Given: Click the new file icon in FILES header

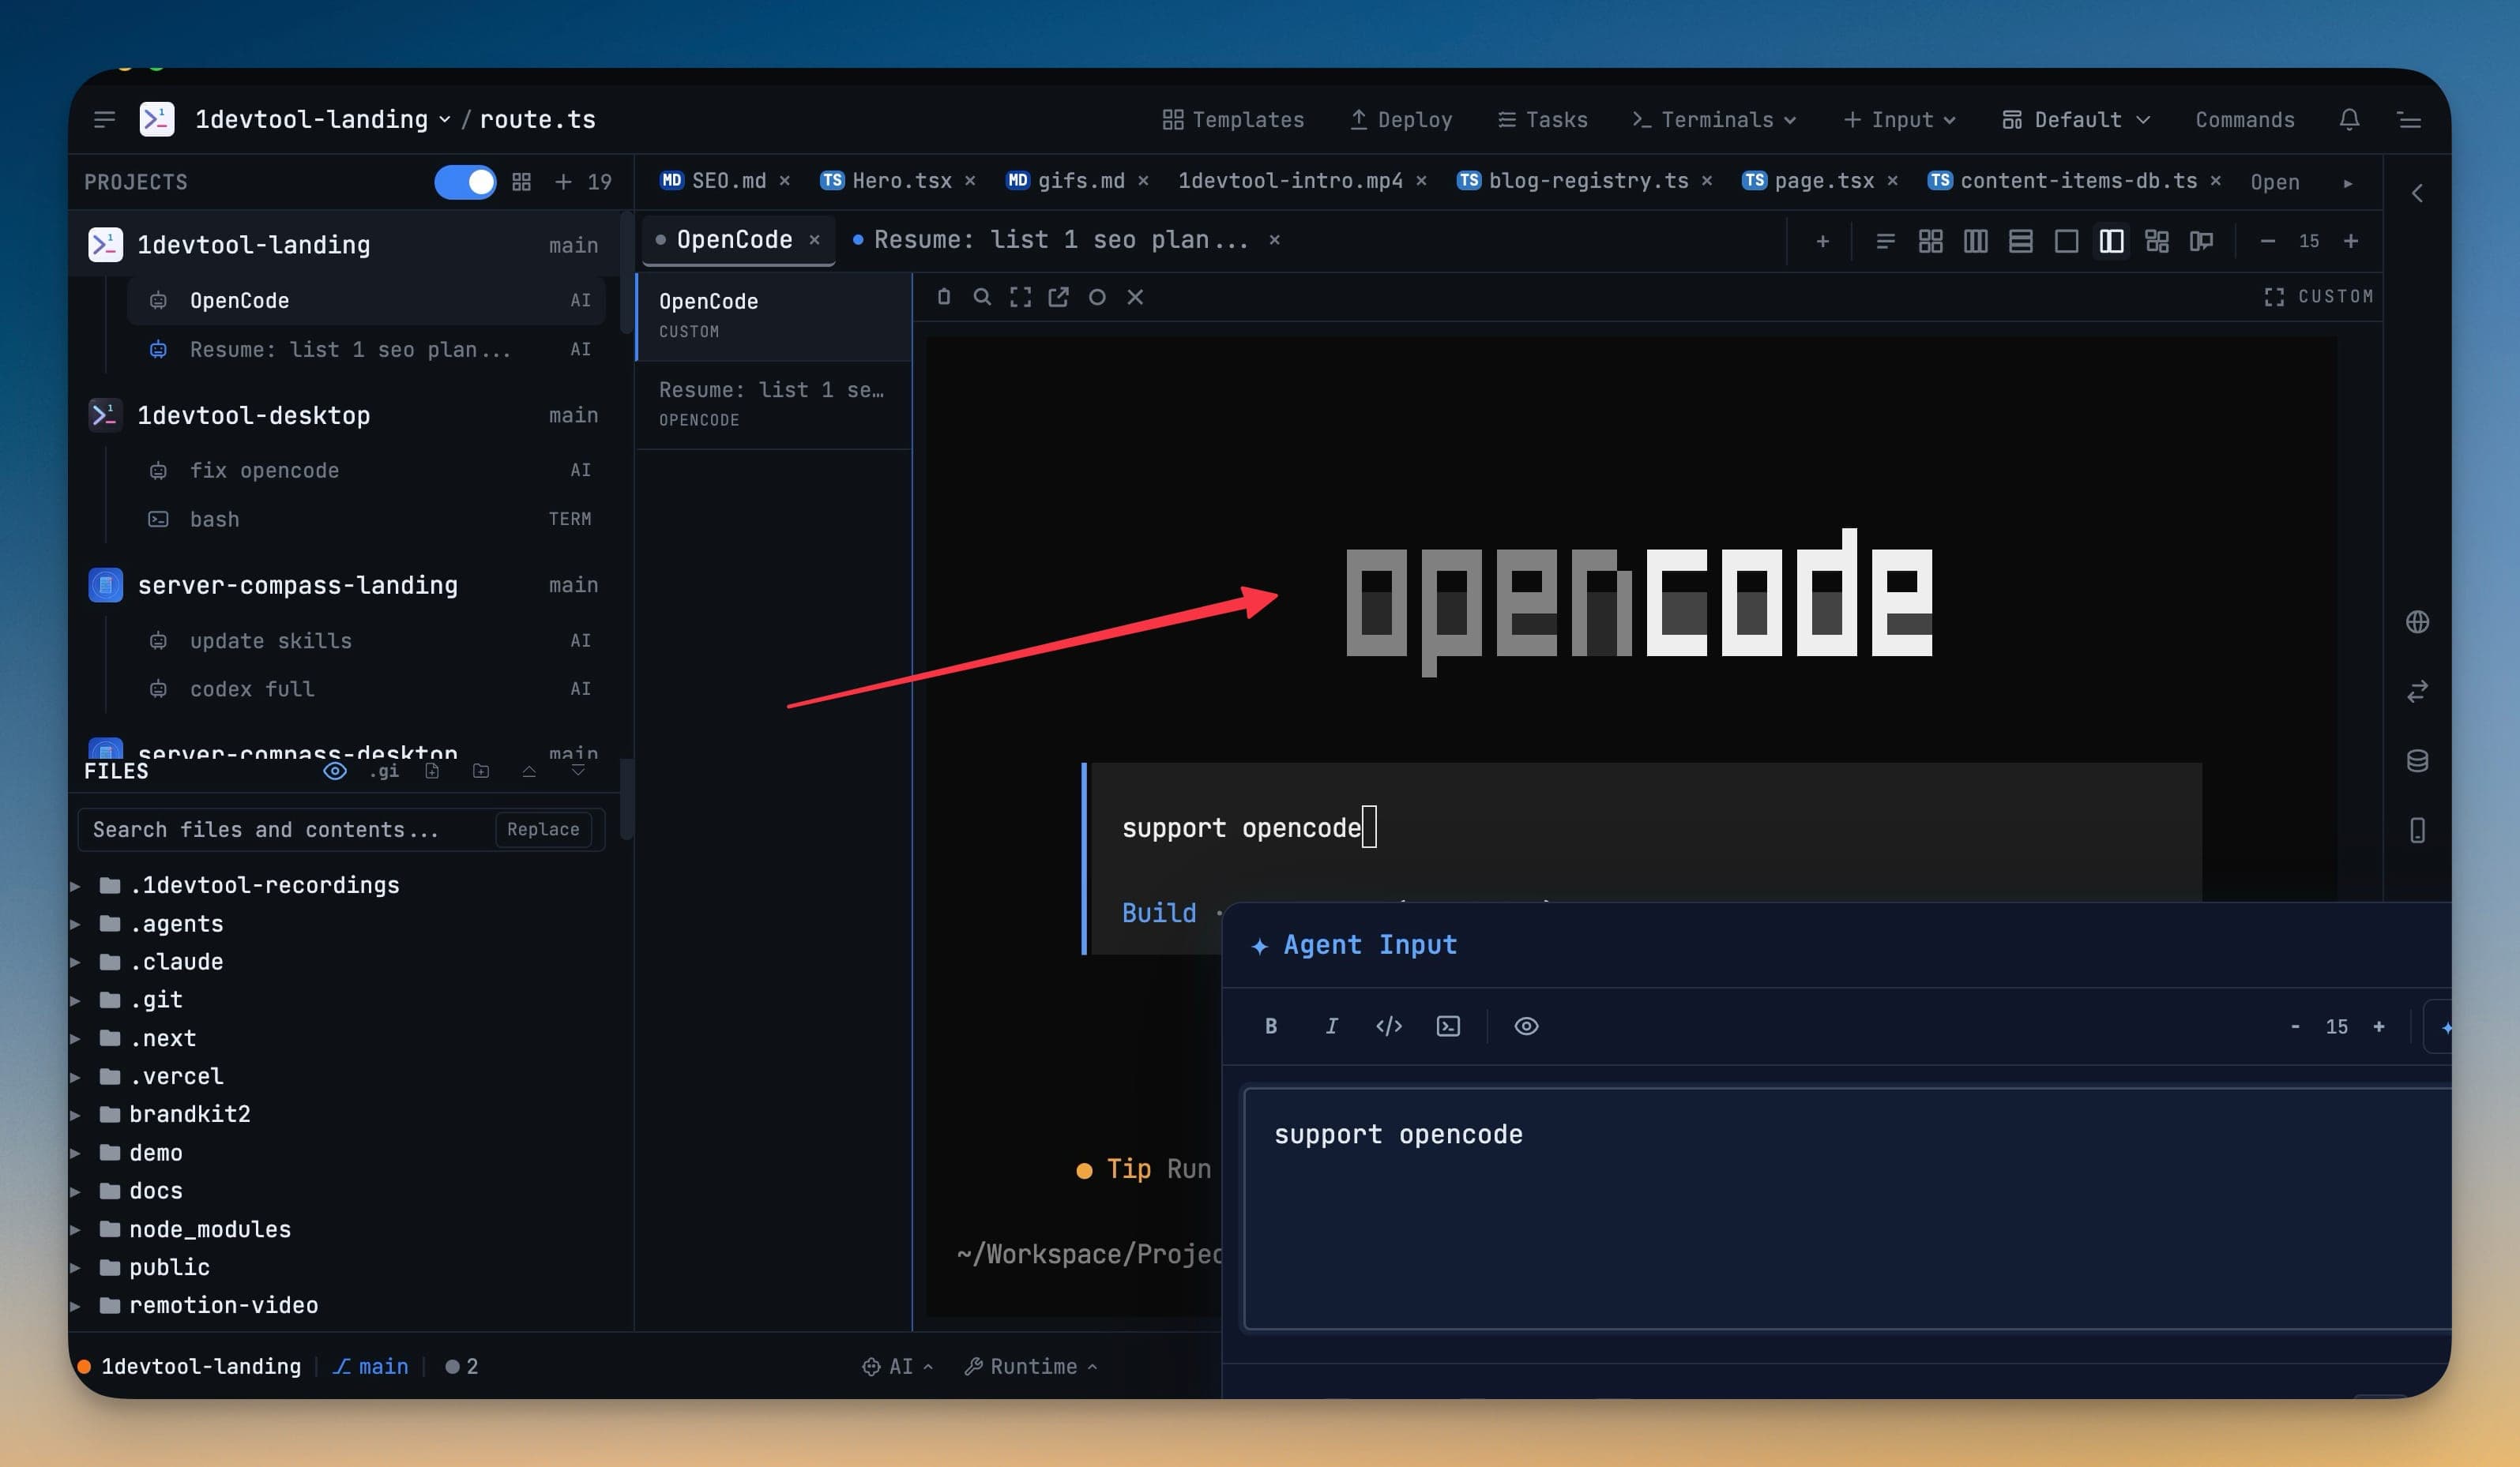Looking at the screenshot, I should (432, 771).
